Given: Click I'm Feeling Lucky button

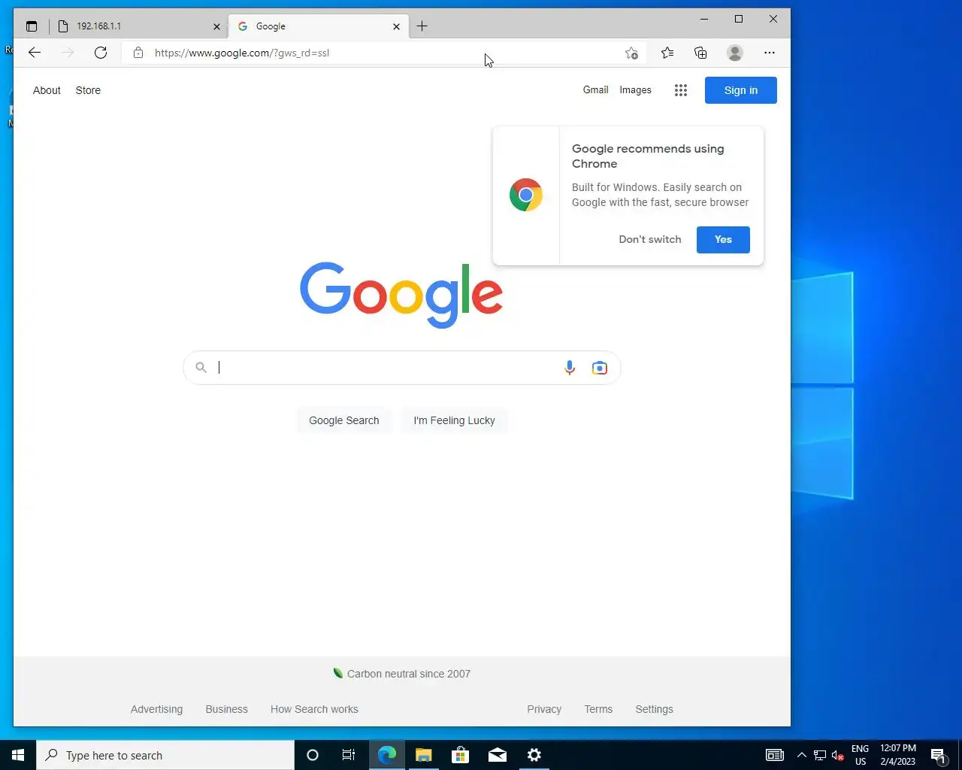Looking at the screenshot, I should [x=454, y=420].
